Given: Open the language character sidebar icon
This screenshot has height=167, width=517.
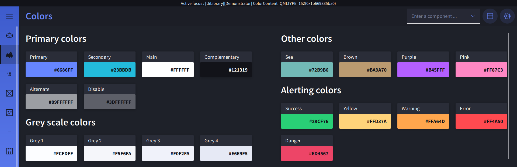Looking at the screenshot, I should pos(9,74).
